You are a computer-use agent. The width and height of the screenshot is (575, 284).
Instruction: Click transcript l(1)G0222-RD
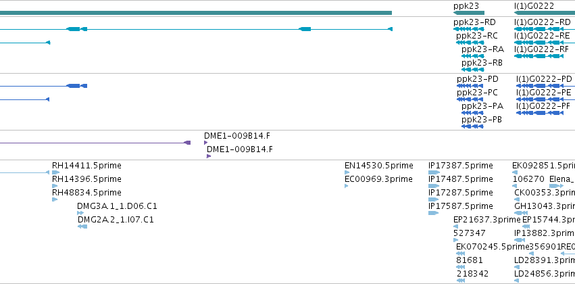(x=543, y=22)
